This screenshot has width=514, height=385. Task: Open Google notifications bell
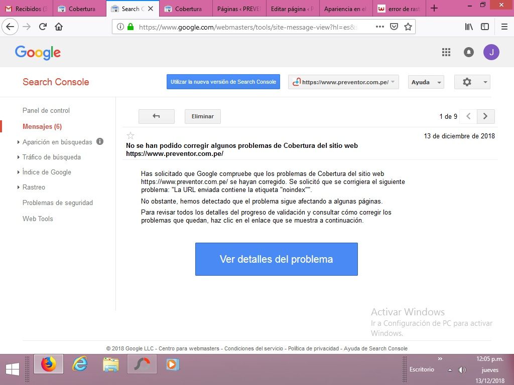[469, 52]
